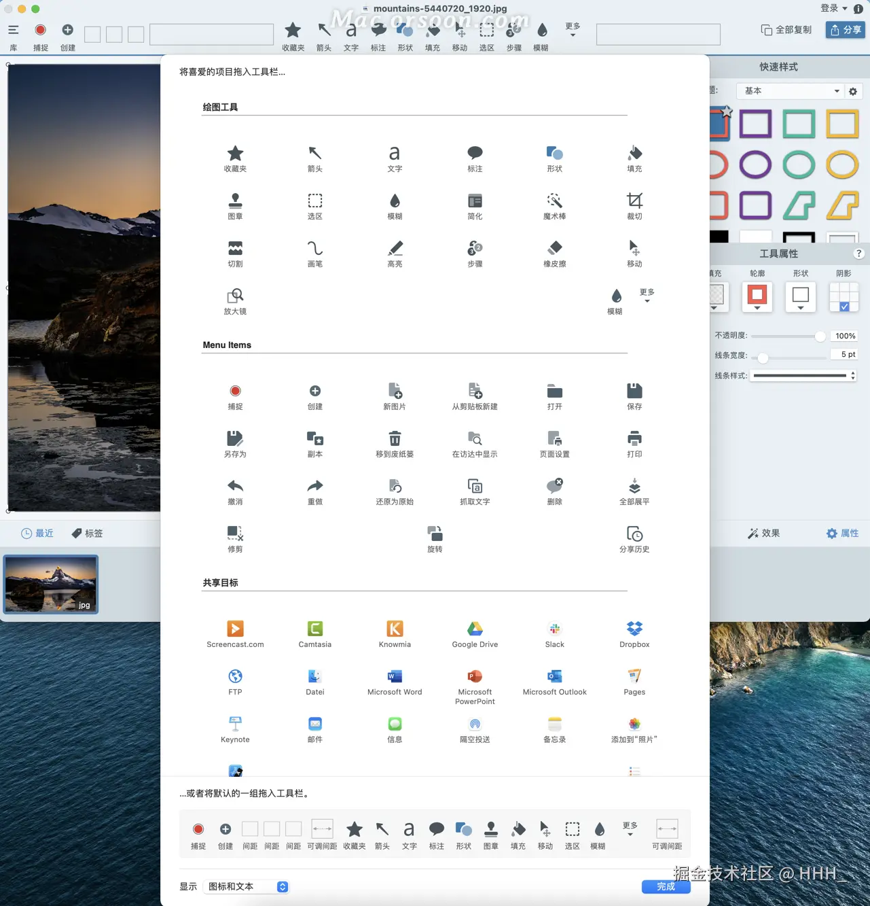Select the Magic Wand (魔术棒) tool icon
870x906 pixels.
click(x=554, y=201)
